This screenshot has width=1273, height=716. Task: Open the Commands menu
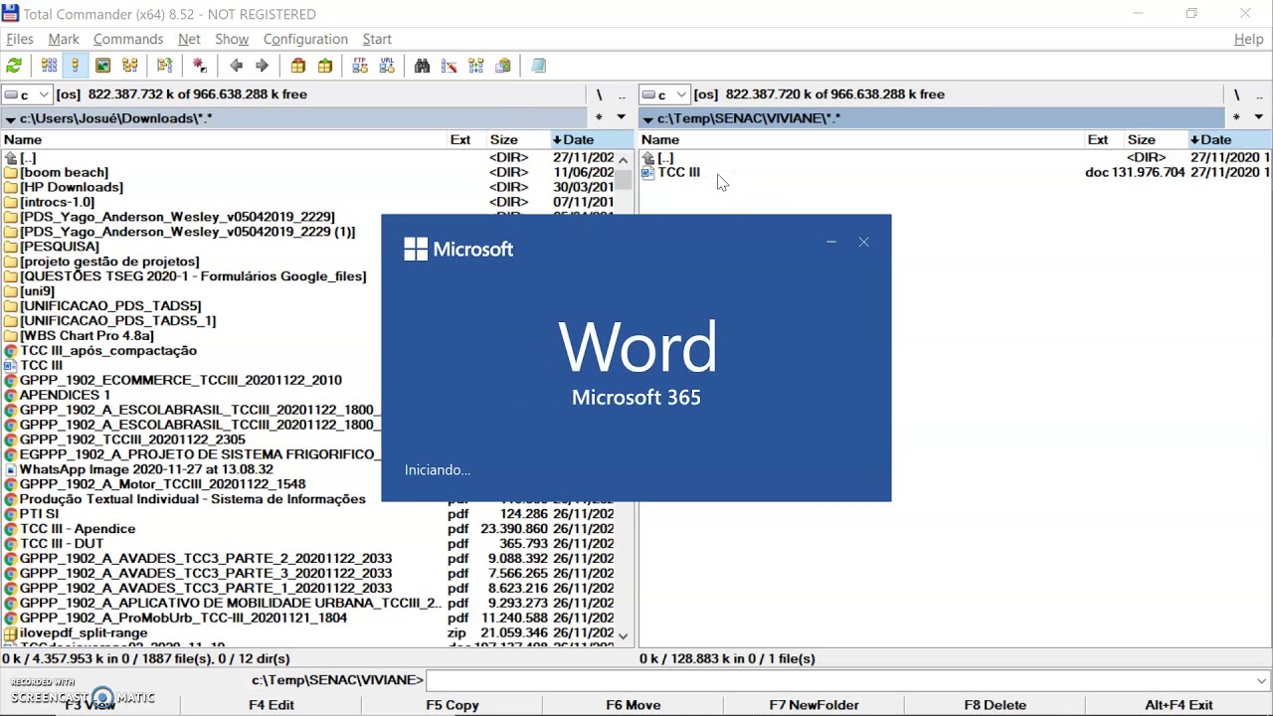[128, 39]
